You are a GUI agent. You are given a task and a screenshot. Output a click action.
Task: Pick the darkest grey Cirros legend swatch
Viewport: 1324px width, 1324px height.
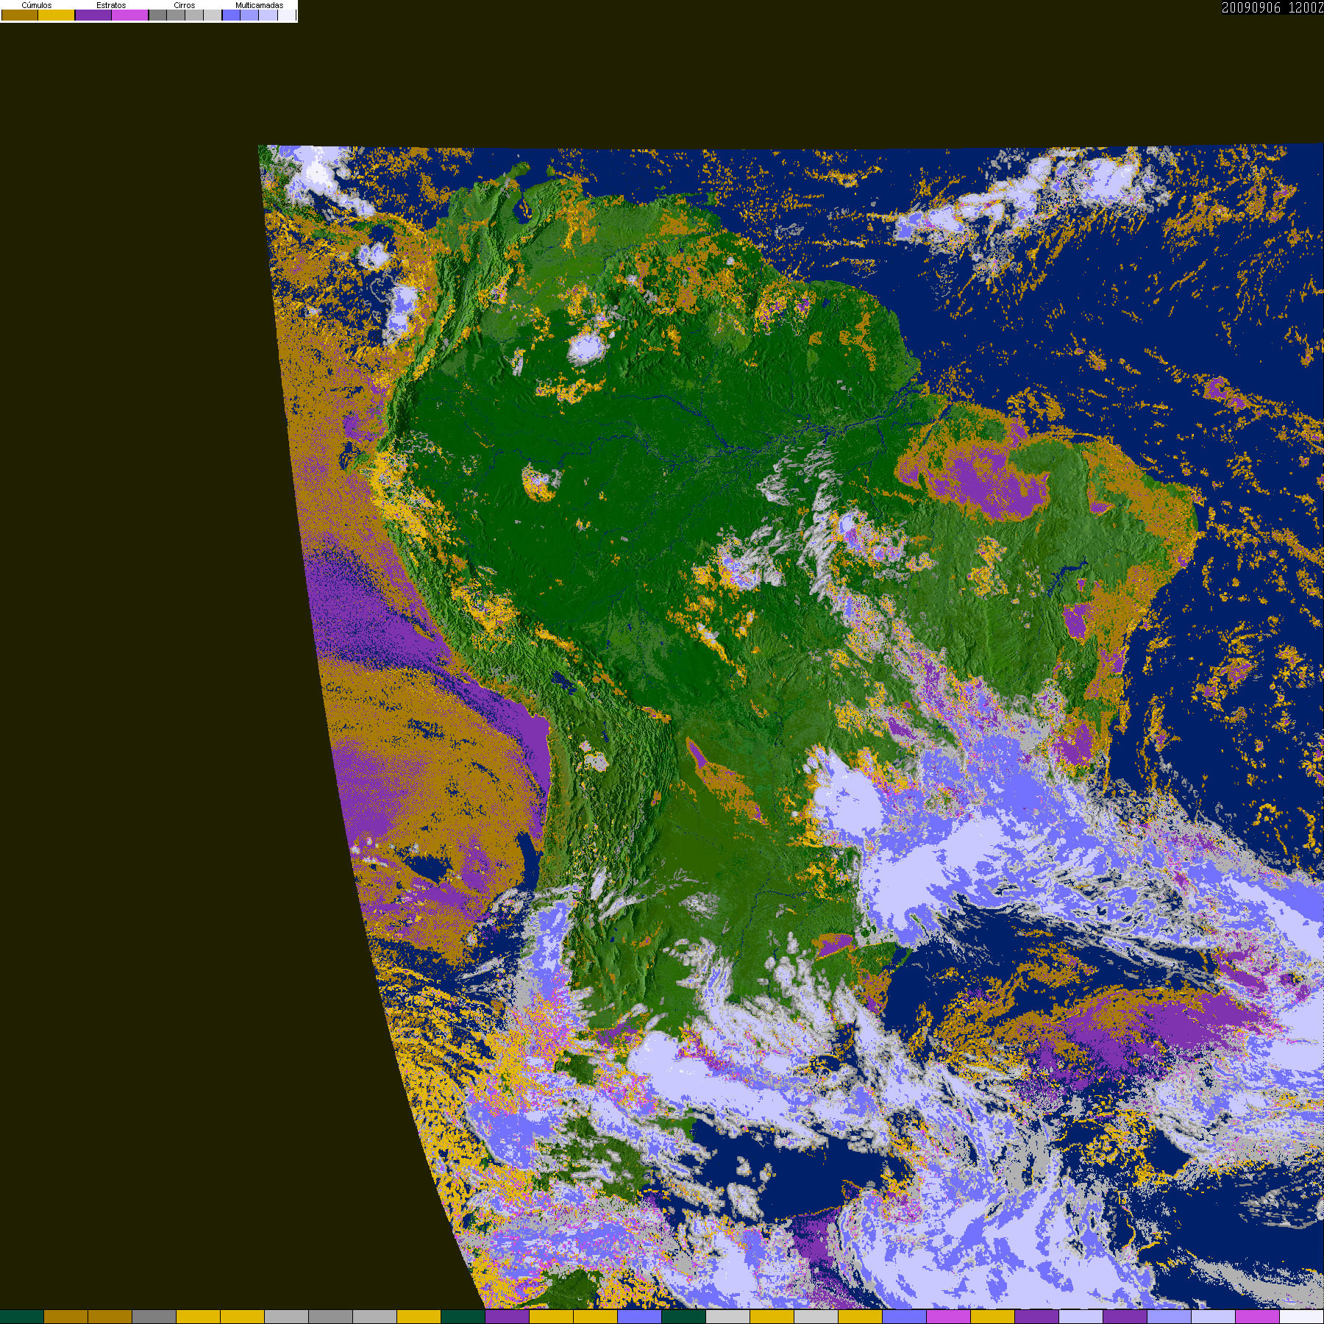[157, 15]
